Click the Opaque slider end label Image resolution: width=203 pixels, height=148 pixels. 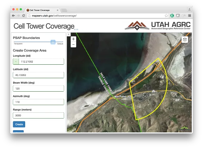[x=60, y=44]
